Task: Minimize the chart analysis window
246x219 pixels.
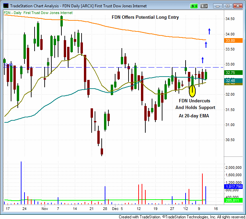Action: [x=217, y=6]
